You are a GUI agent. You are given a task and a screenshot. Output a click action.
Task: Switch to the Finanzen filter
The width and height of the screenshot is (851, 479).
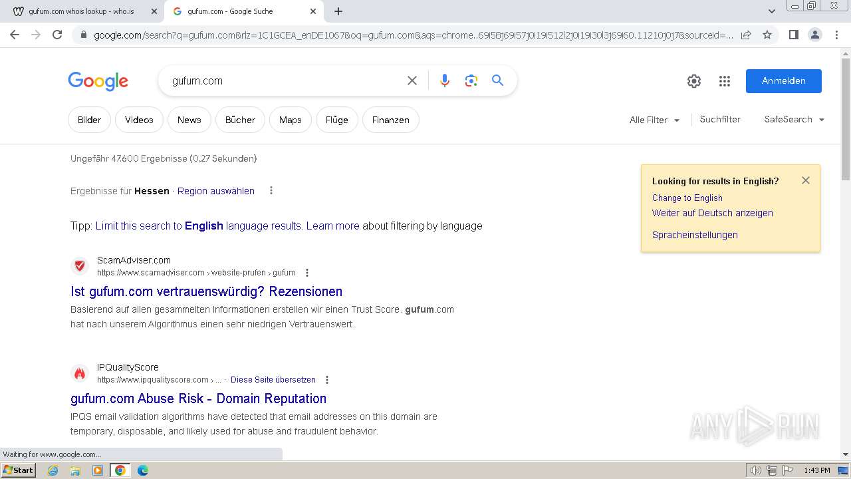[391, 120]
